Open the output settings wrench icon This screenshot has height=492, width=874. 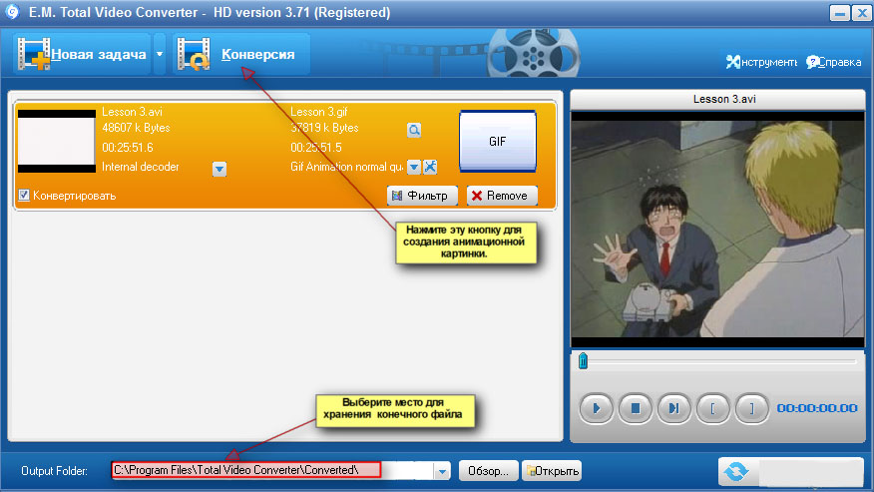(x=430, y=167)
